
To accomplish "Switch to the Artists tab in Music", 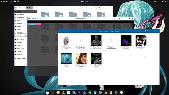I will tap(106, 31).
